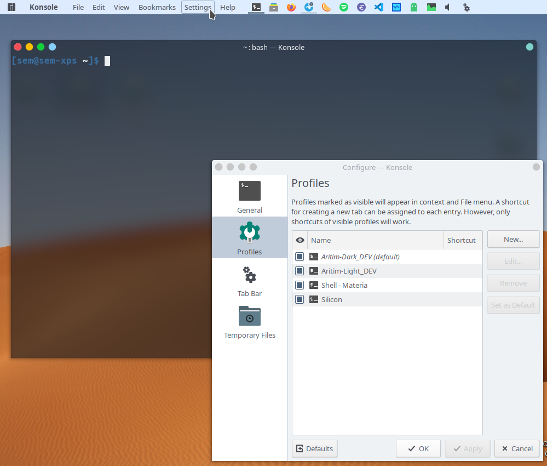Select the Silicon profile row

click(x=387, y=299)
